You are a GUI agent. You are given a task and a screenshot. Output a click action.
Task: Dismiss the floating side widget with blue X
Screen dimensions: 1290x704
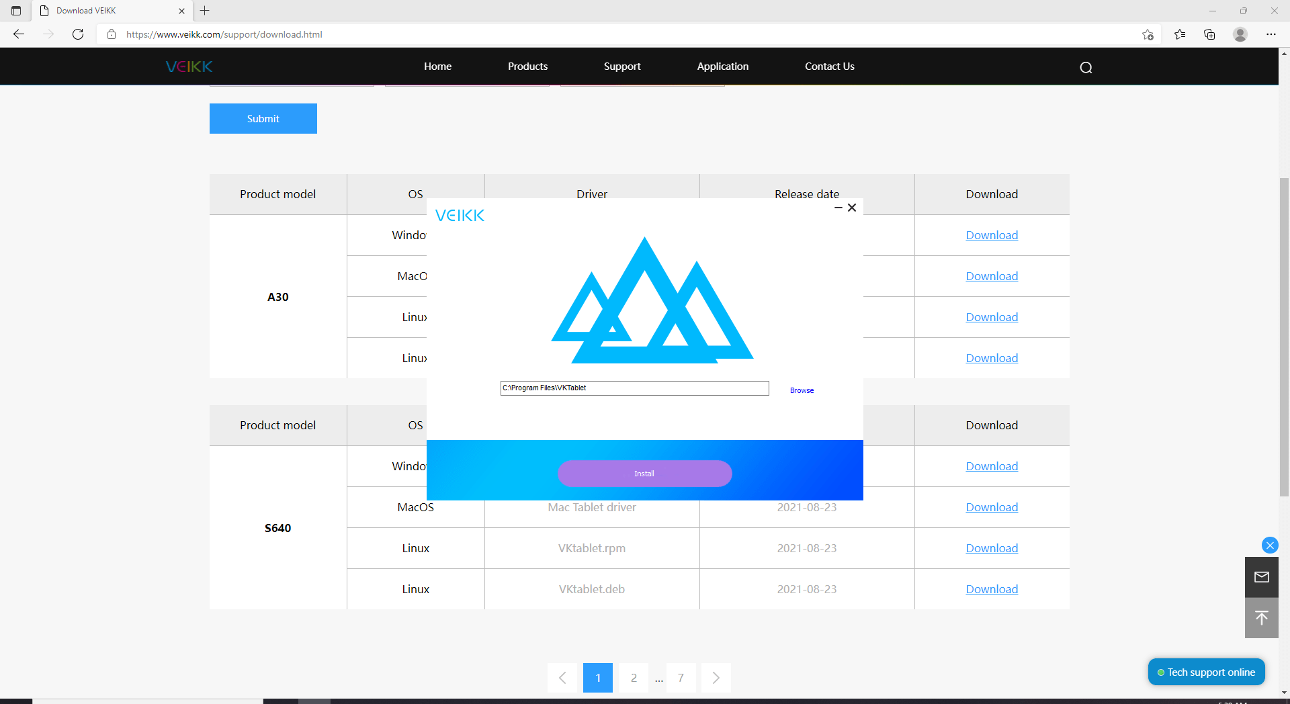pos(1270,545)
